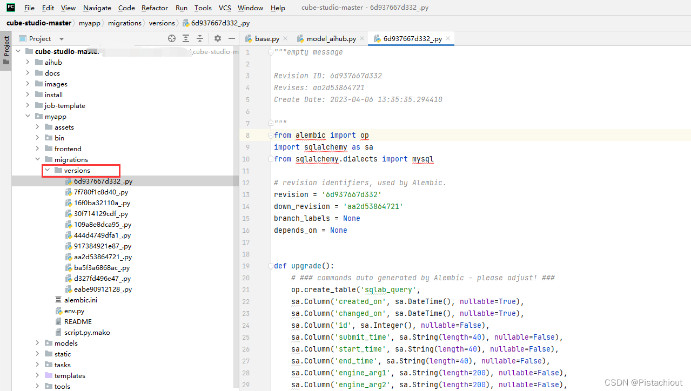Hide the Project panel with the minus icon
The height and width of the screenshot is (391, 691).
click(x=232, y=38)
